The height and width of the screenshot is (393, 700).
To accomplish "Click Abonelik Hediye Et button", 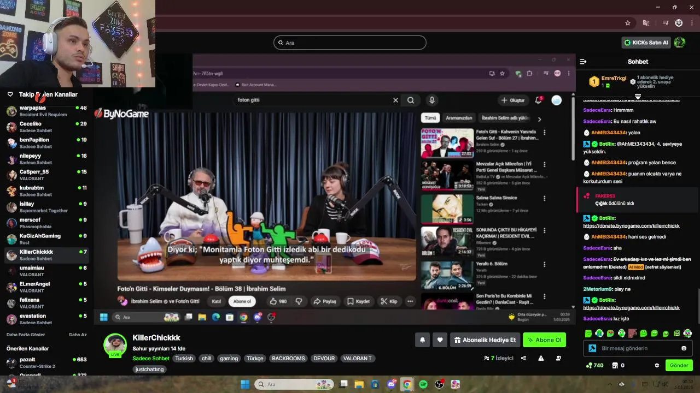I will (485, 340).
